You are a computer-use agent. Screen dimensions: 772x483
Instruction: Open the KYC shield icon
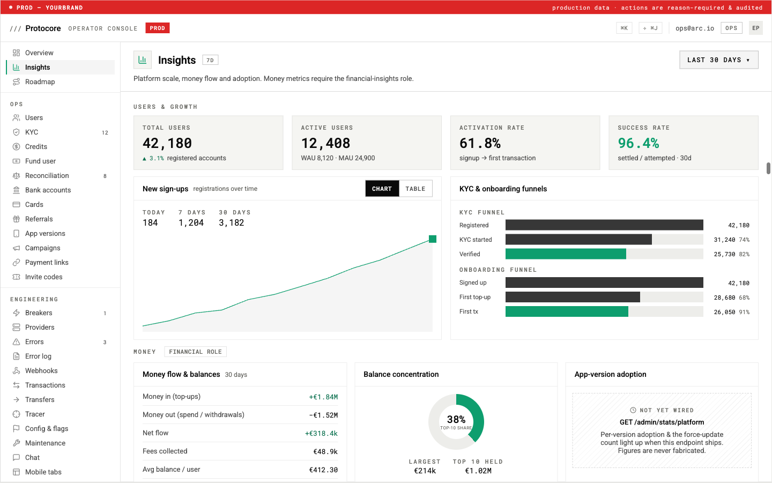coord(16,132)
